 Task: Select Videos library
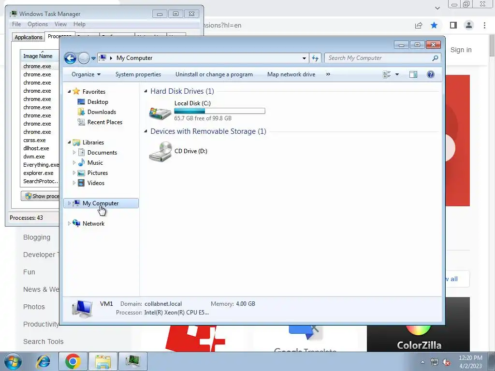96,183
